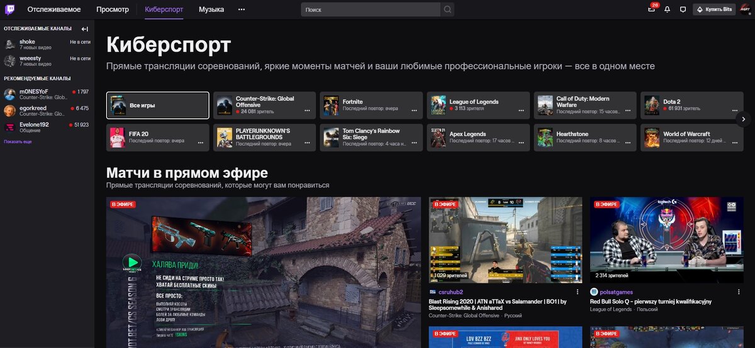Screen dimensions: 755x348
Task: Open csruhub2 stream options menu
Action: 578,292
